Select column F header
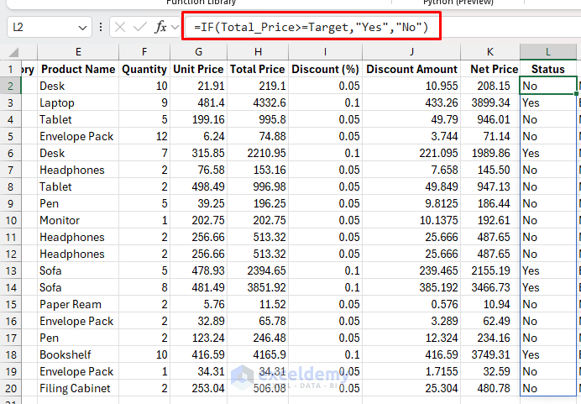Image resolution: width=581 pixels, height=404 pixels. [144, 52]
